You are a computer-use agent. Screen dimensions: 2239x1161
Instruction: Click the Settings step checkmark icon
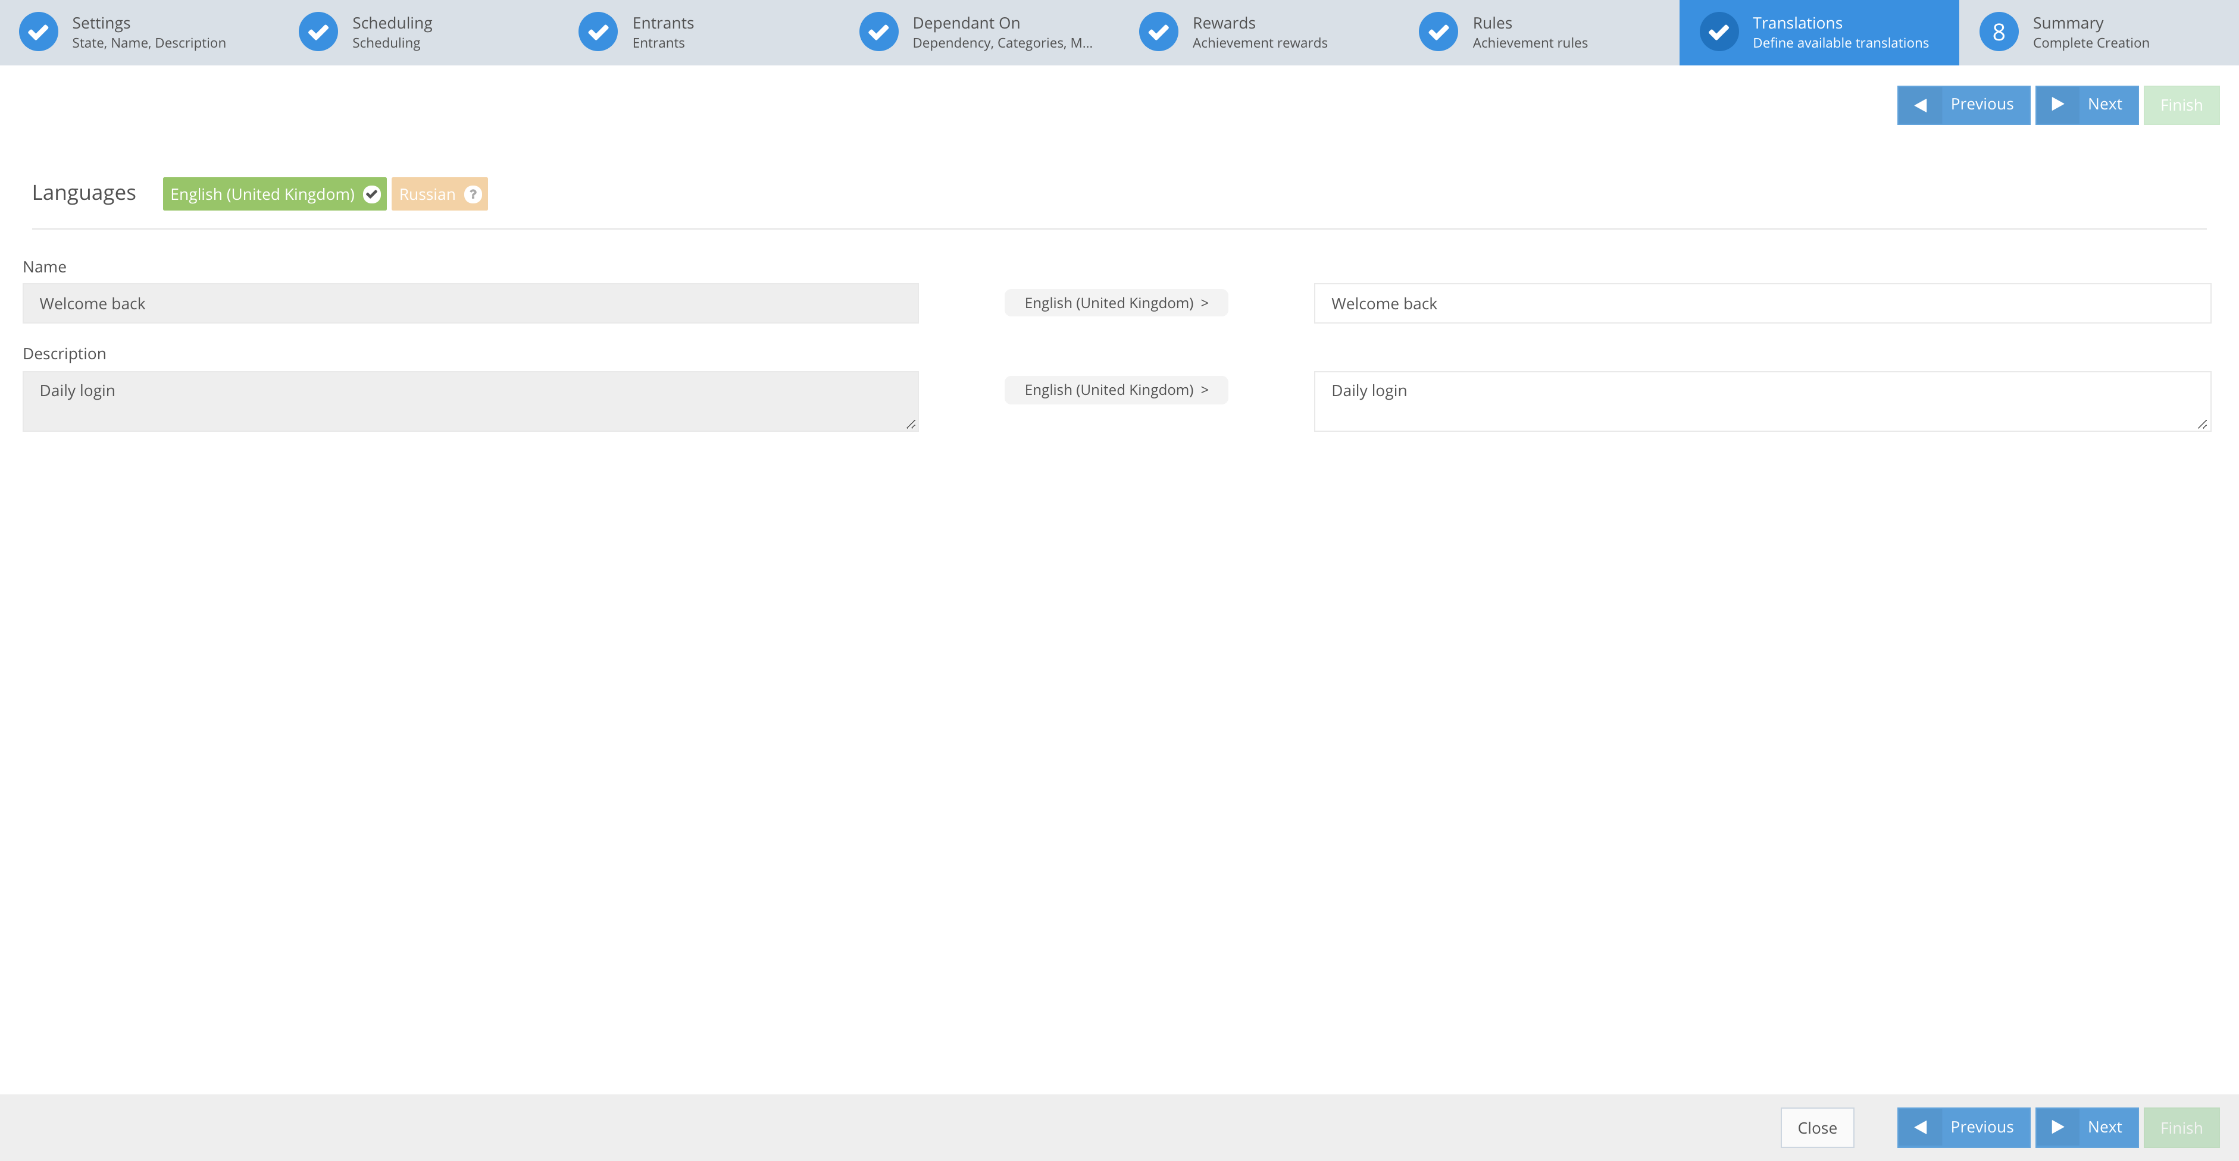click(38, 32)
